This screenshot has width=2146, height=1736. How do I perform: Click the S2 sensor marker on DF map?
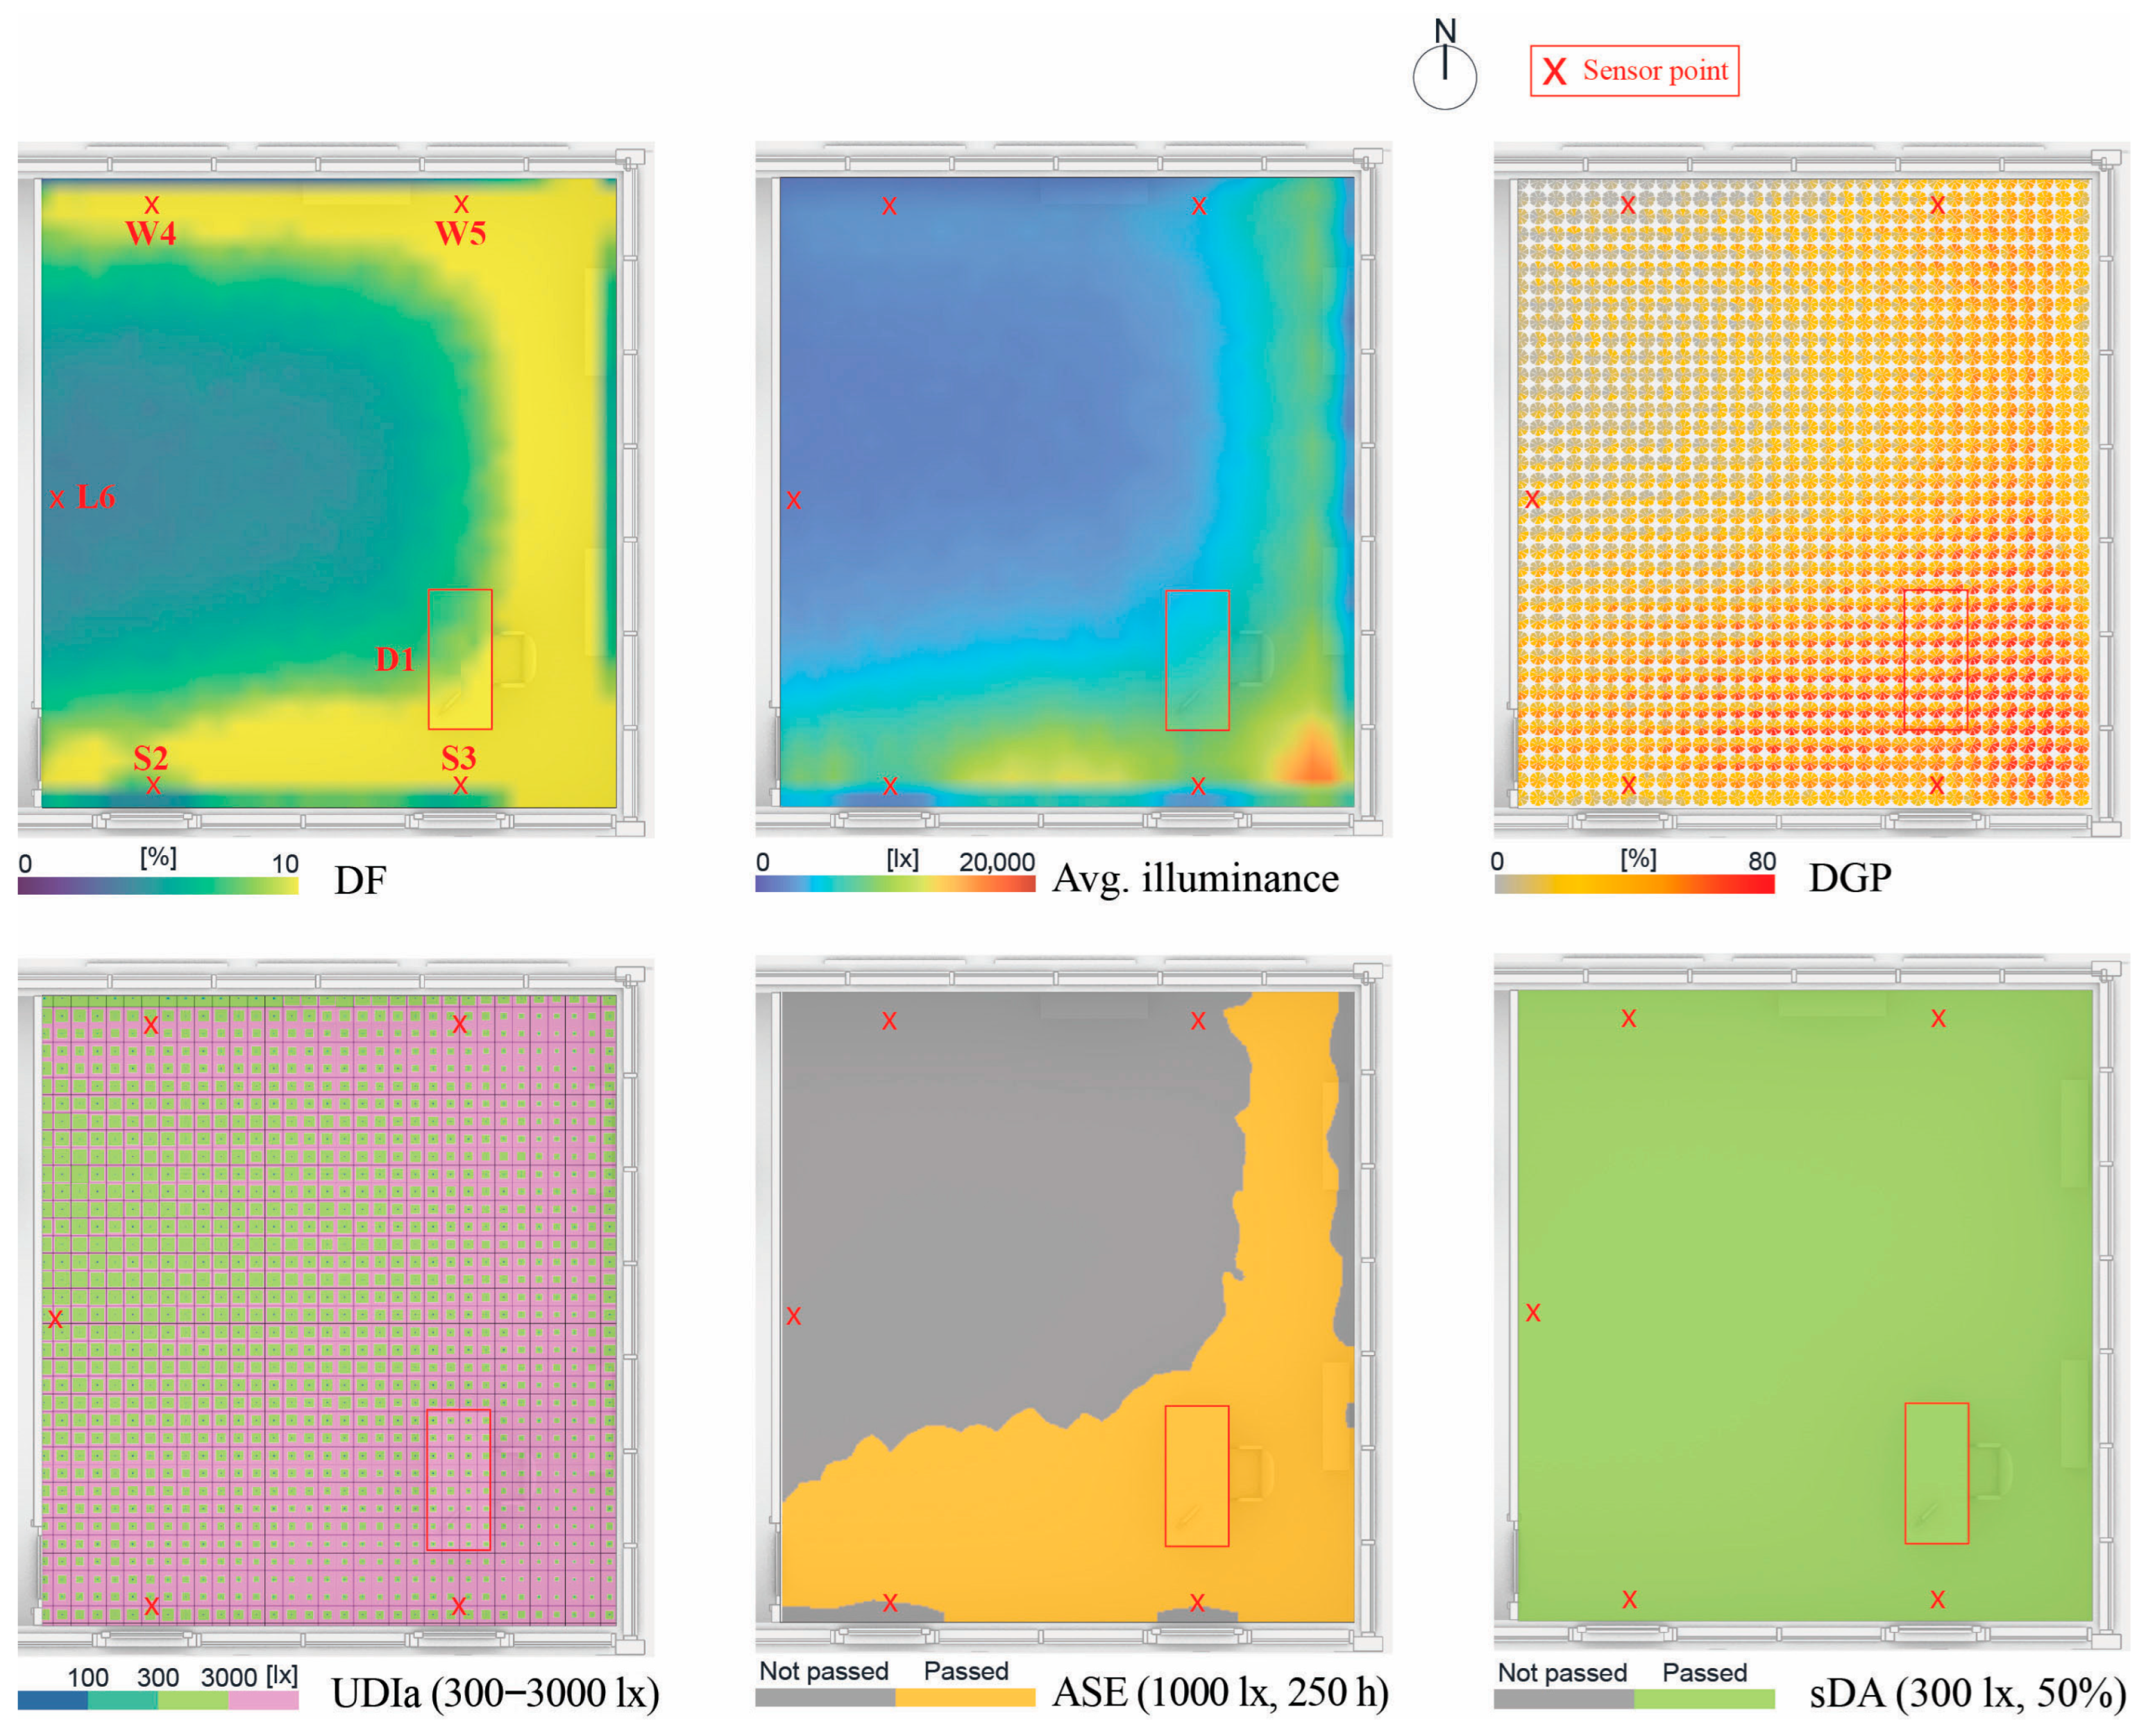(x=153, y=786)
